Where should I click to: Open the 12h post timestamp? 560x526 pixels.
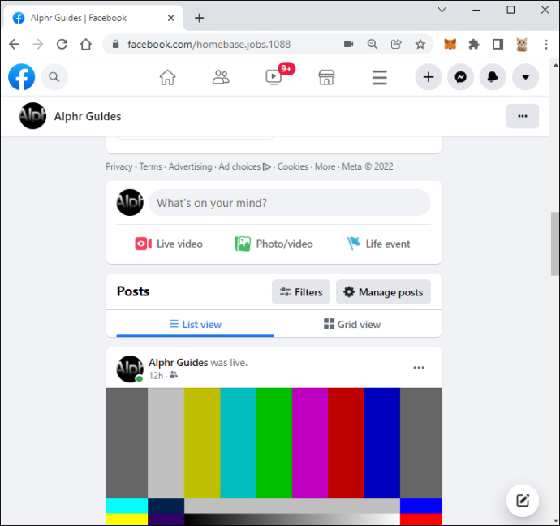pos(156,376)
